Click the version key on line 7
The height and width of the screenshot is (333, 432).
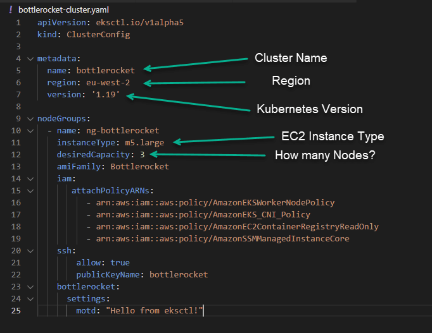coord(64,95)
